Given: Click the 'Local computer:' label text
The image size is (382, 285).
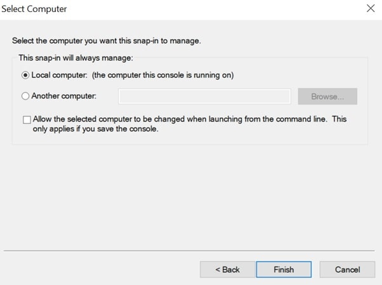Looking at the screenshot, I should pyautogui.click(x=58, y=75).
